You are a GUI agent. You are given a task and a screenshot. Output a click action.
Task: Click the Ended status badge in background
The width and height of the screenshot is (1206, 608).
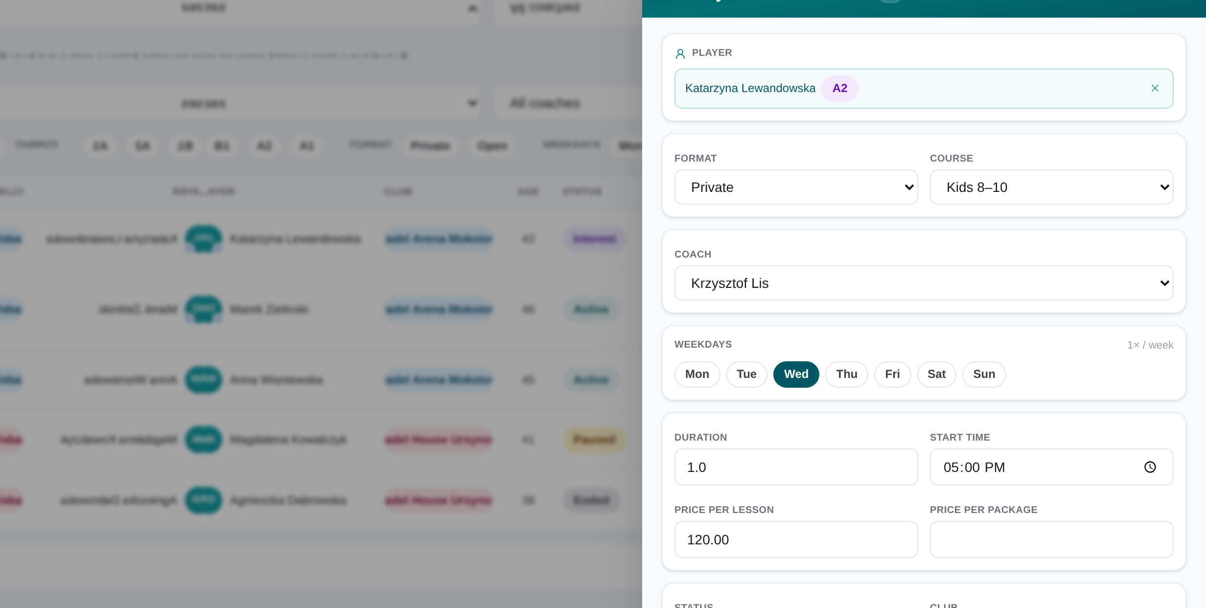pos(591,500)
